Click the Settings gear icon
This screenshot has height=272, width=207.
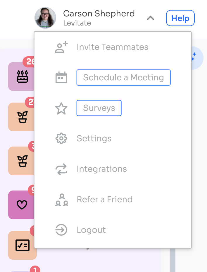[x=61, y=138]
